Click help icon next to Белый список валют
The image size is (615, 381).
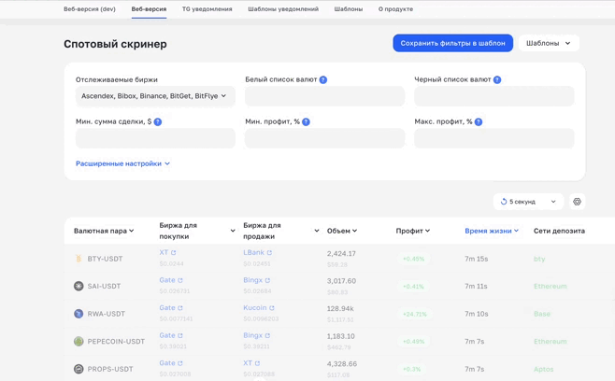323,80
